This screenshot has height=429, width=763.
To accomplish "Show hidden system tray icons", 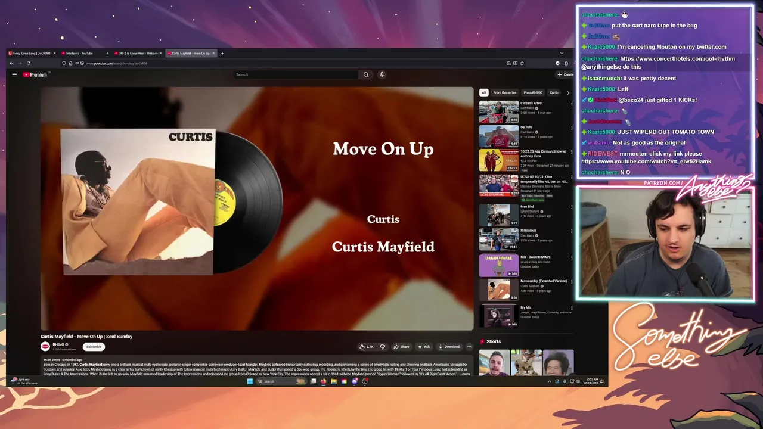I will pos(550,381).
